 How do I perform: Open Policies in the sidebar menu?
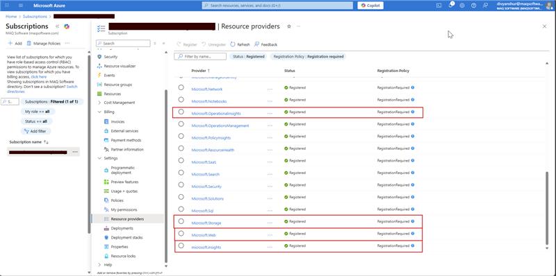coord(117,200)
